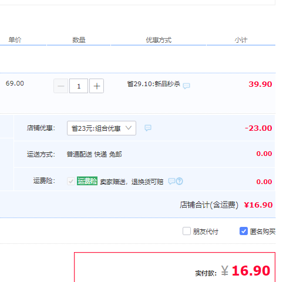Enable the 朋友代付 checkbox

(x=187, y=231)
